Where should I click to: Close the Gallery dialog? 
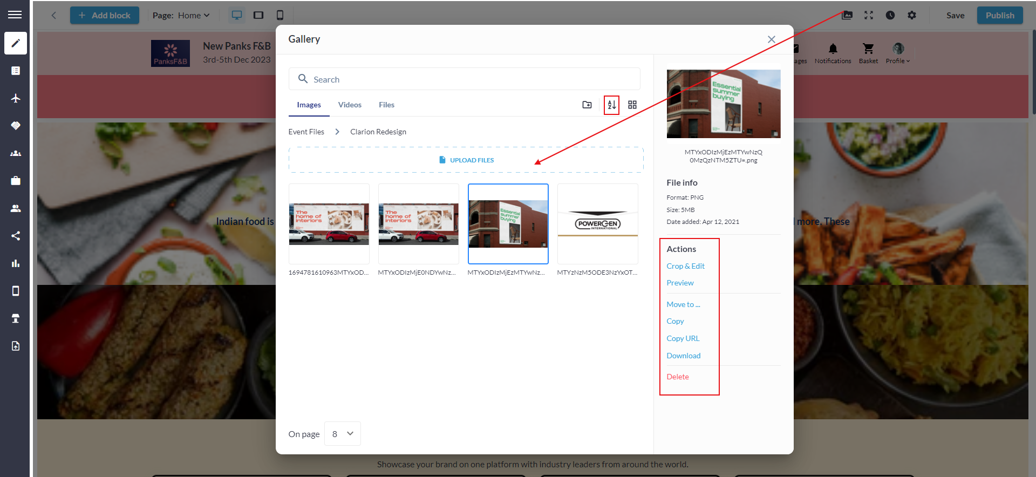coord(772,39)
